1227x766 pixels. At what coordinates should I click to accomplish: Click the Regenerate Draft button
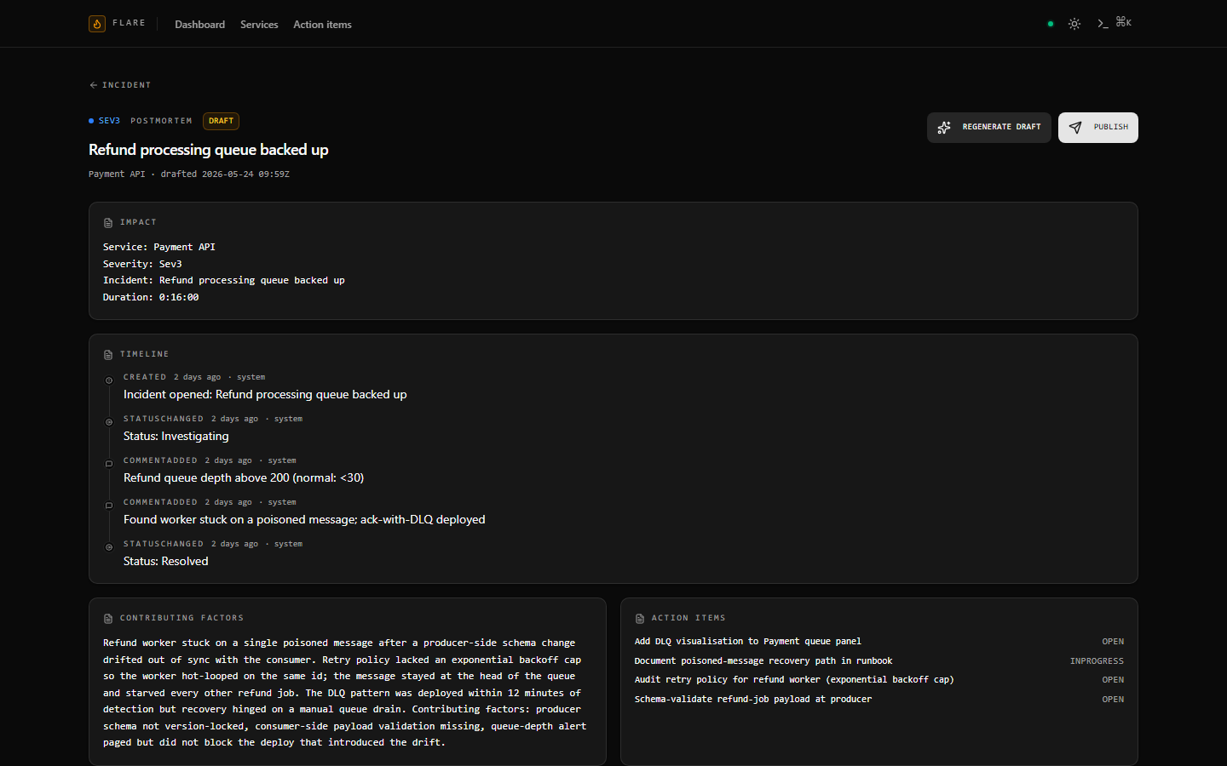point(989,128)
